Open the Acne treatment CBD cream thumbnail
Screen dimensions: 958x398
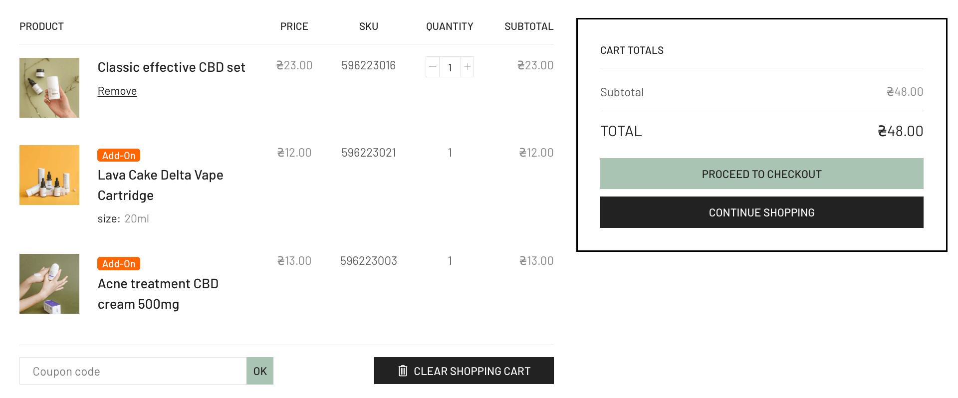click(x=49, y=284)
